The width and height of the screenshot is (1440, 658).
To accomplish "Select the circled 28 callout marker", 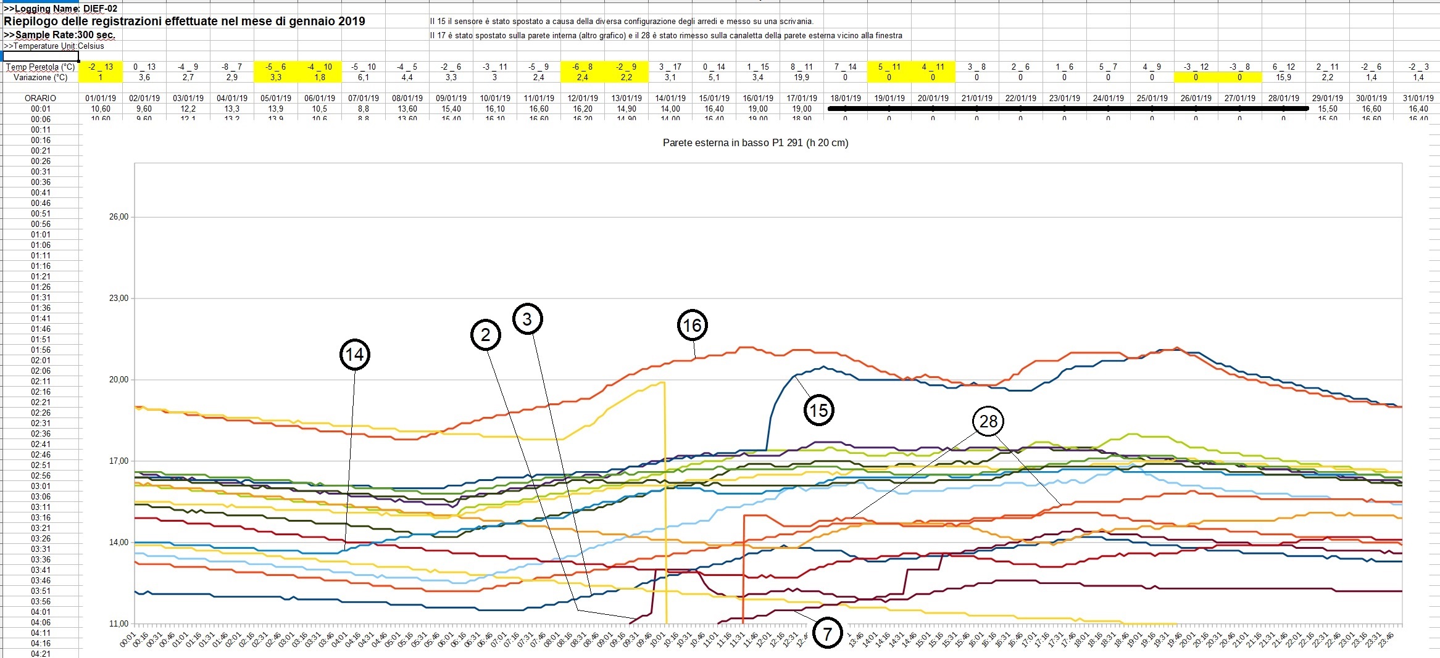I will [x=988, y=421].
